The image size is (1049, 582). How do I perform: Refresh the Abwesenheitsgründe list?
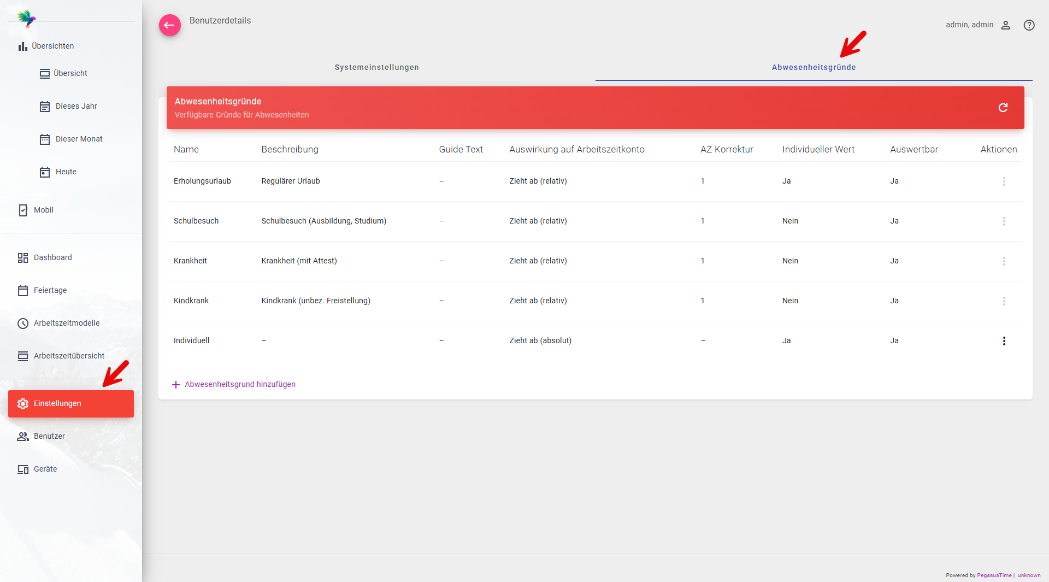tap(1003, 108)
